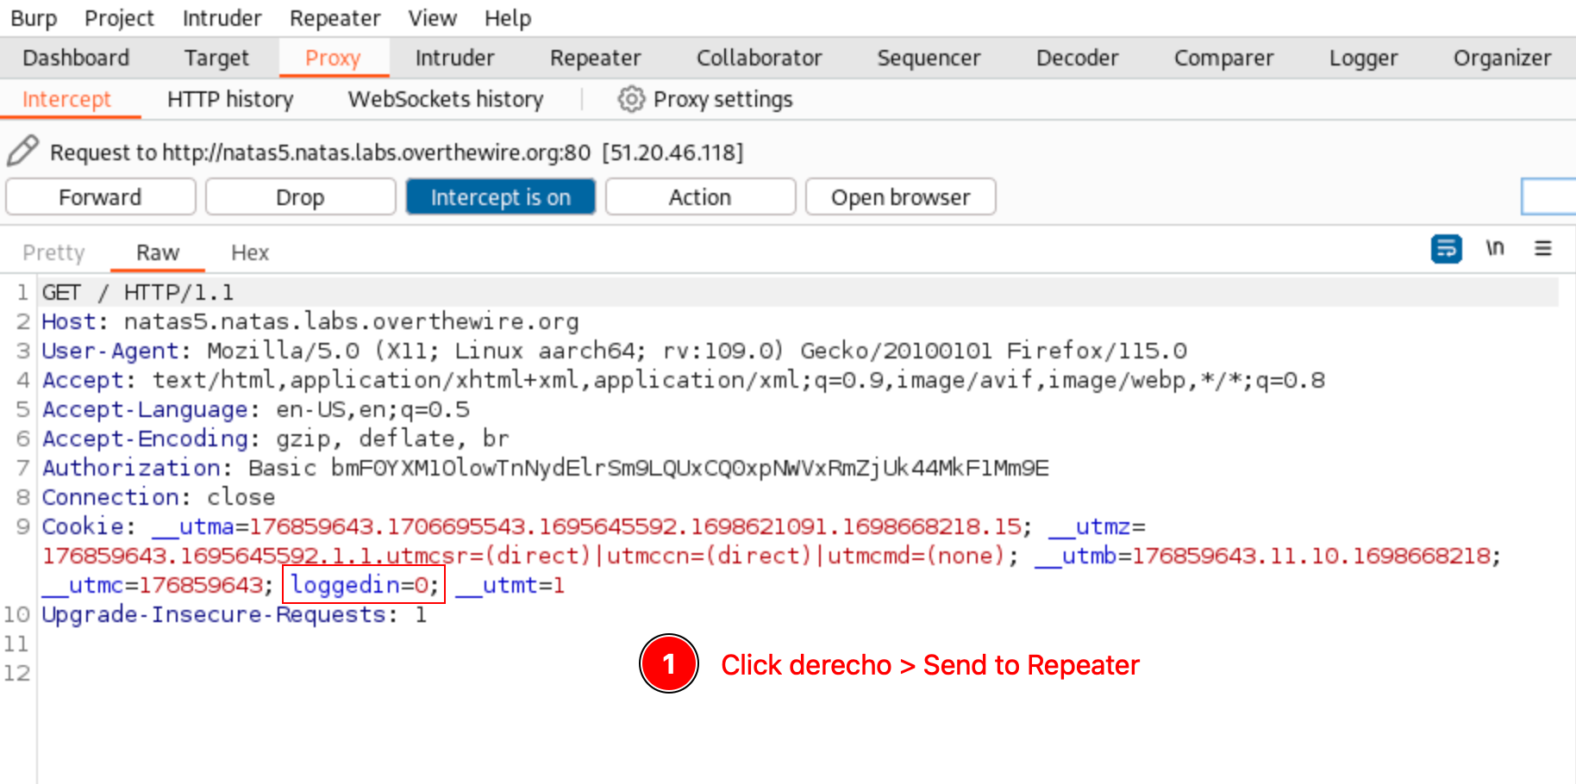Open the Intruder menu in menu bar
Screen dimensions: 1576x784
[x=222, y=18]
